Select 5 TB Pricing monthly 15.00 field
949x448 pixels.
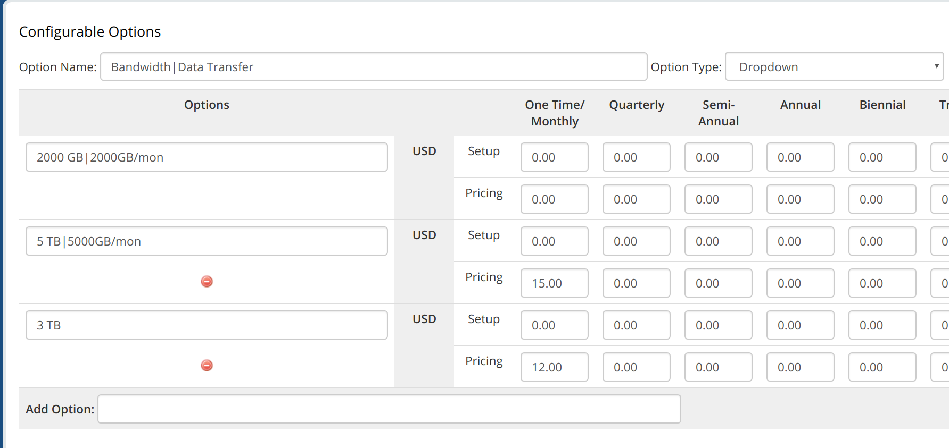pos(554,283)
